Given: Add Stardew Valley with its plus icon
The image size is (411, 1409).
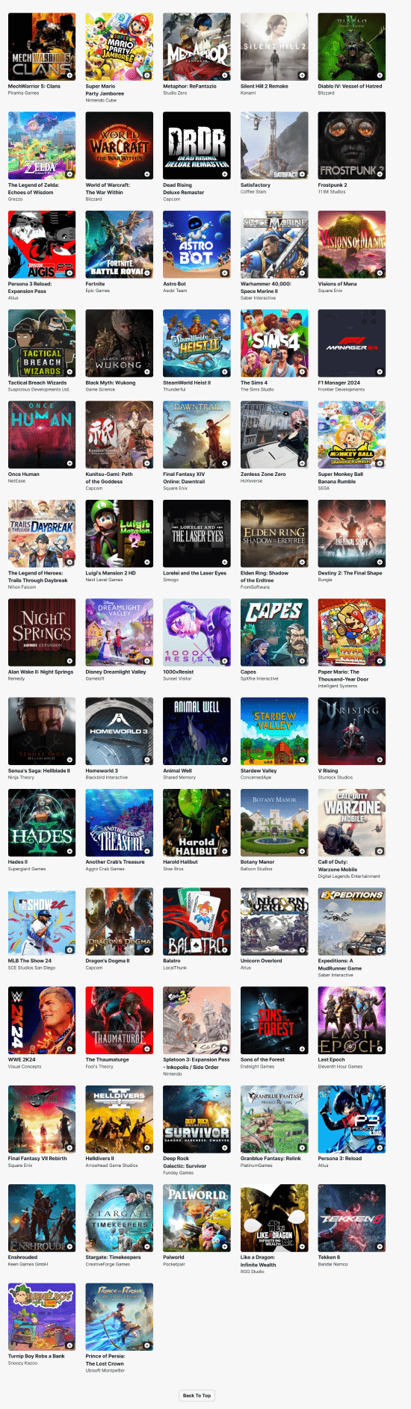Looking at the screenshot, I should 302,760.
